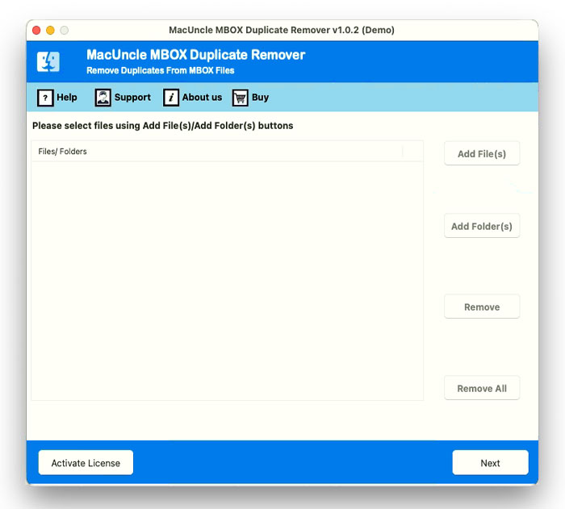Click the Remove All button
The width and height of the screenshot is (565, 509).
pyautogui.click(x=482, y=388)
